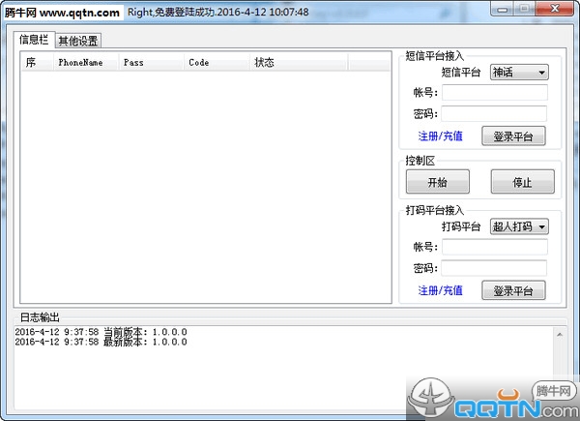
Task: Click the 停止 button
Action: 522,182
